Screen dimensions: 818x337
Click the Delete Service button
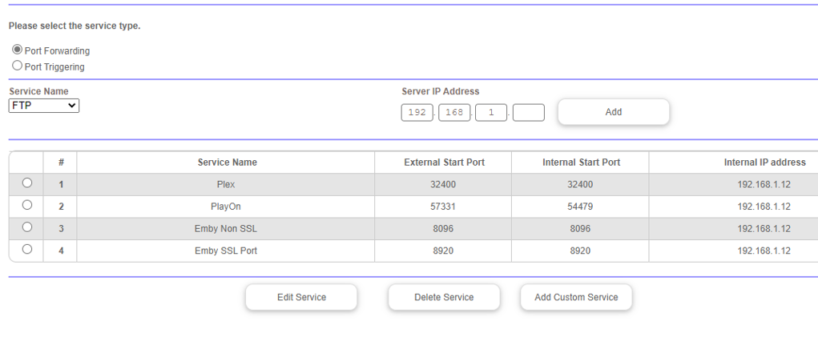pos(444,297)
